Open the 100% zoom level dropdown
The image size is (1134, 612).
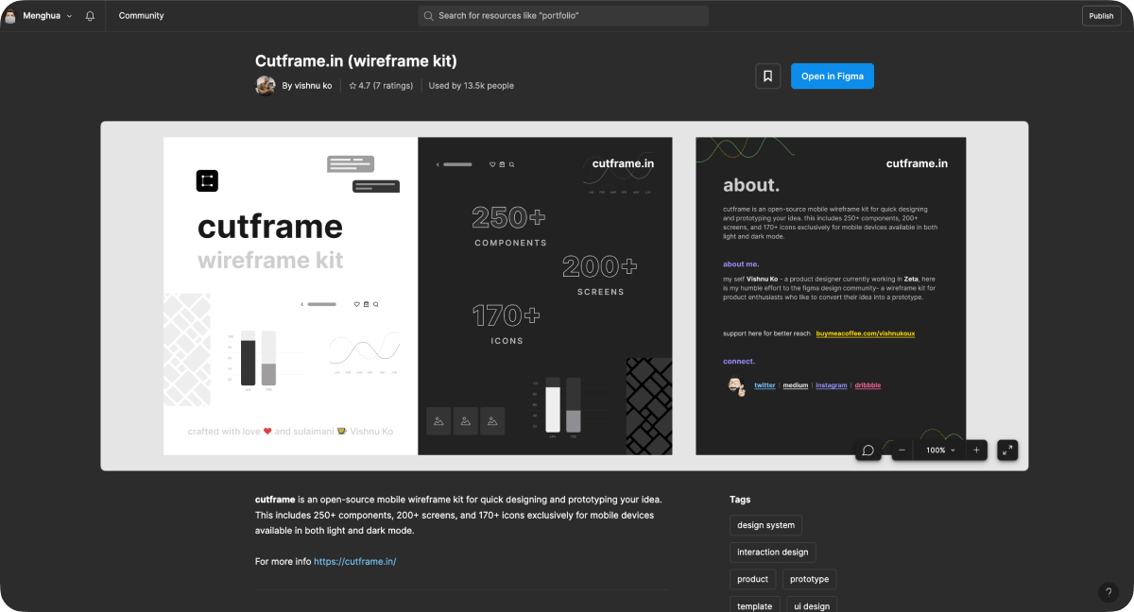939,450
